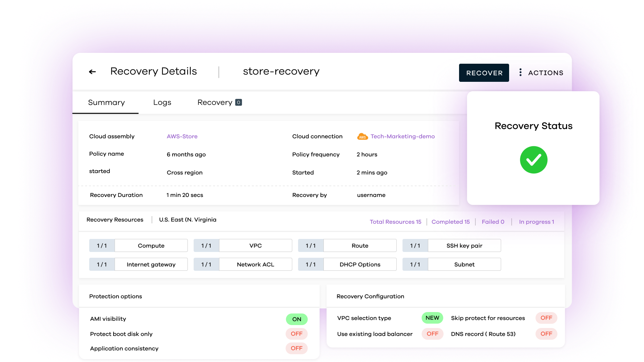Open the AWS-Store cloud assembly link

[x=182, y=136]
